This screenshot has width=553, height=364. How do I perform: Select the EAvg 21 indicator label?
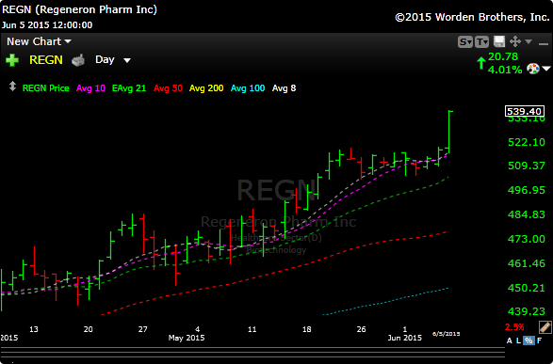tap(129, 88)
